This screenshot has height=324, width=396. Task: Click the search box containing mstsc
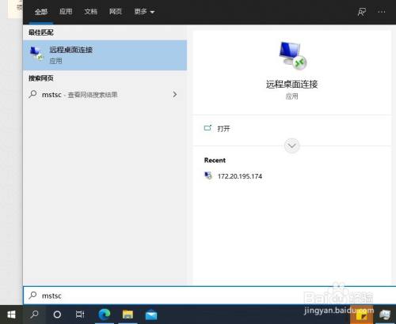click(209, 296)
